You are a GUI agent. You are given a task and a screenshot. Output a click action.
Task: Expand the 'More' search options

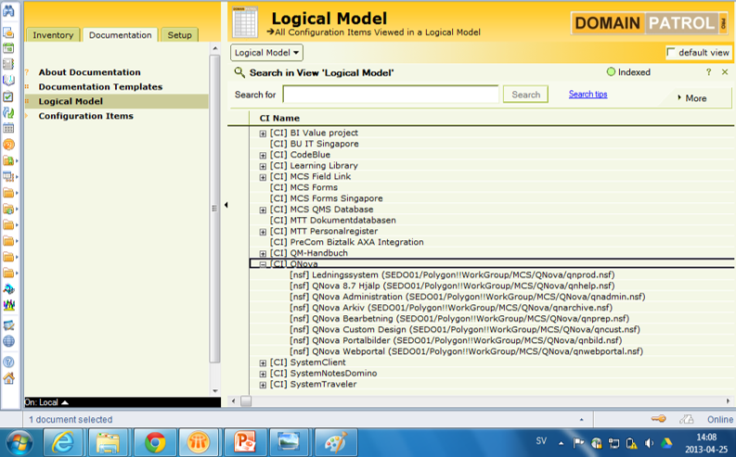[x=691, y=98]
